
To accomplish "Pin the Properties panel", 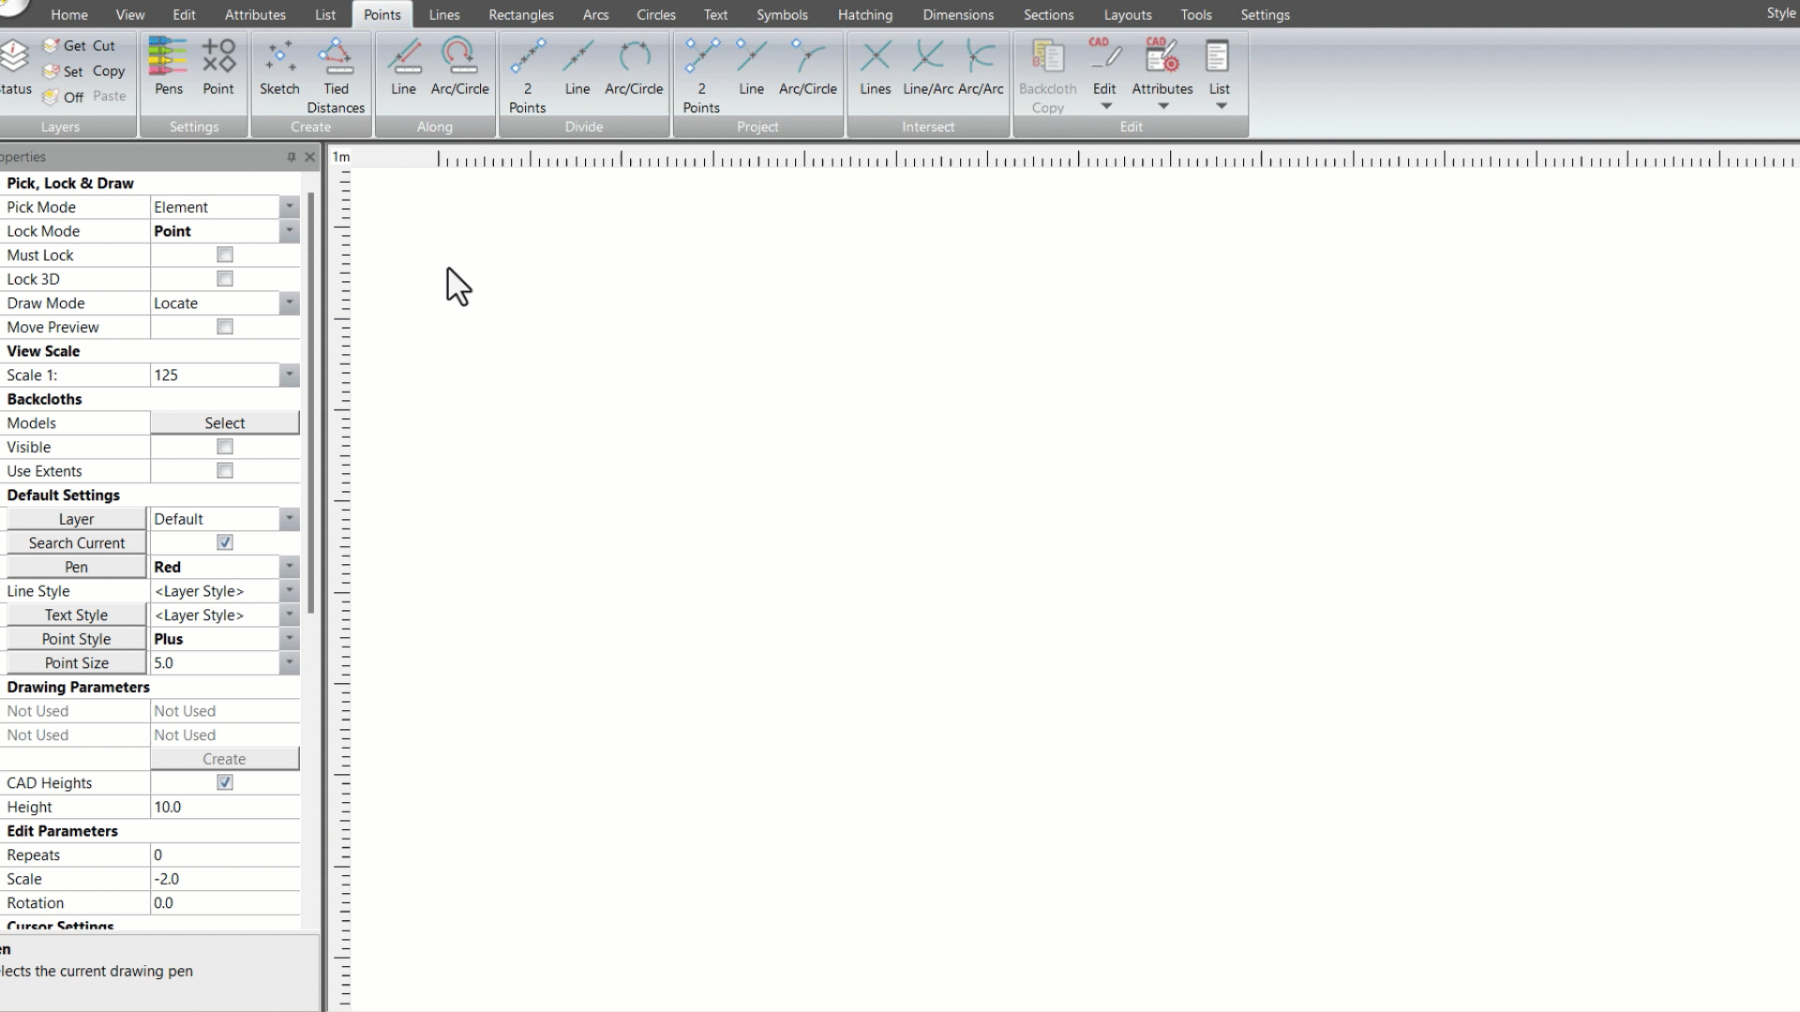I will pos(291,157).
